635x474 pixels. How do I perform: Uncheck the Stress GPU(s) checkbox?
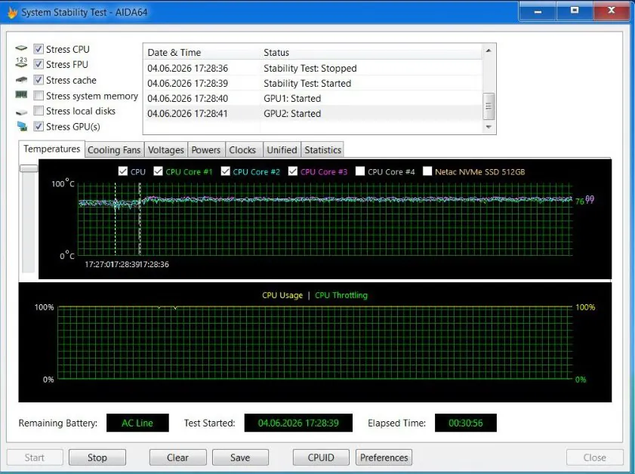pyautogui.click(x=39, y=126)
